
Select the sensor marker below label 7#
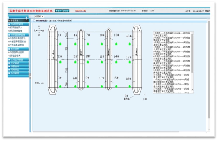[x=88, y=44]
